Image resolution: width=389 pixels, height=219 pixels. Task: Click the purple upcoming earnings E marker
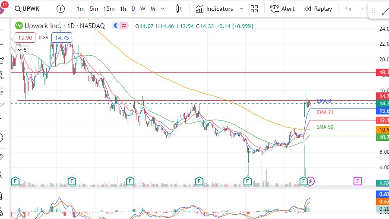[357, 181]
